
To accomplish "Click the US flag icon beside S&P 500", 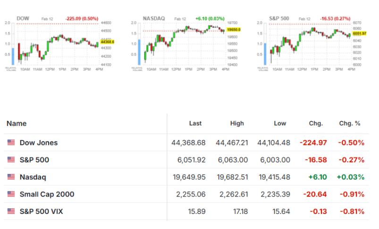I will pos(11,160).
